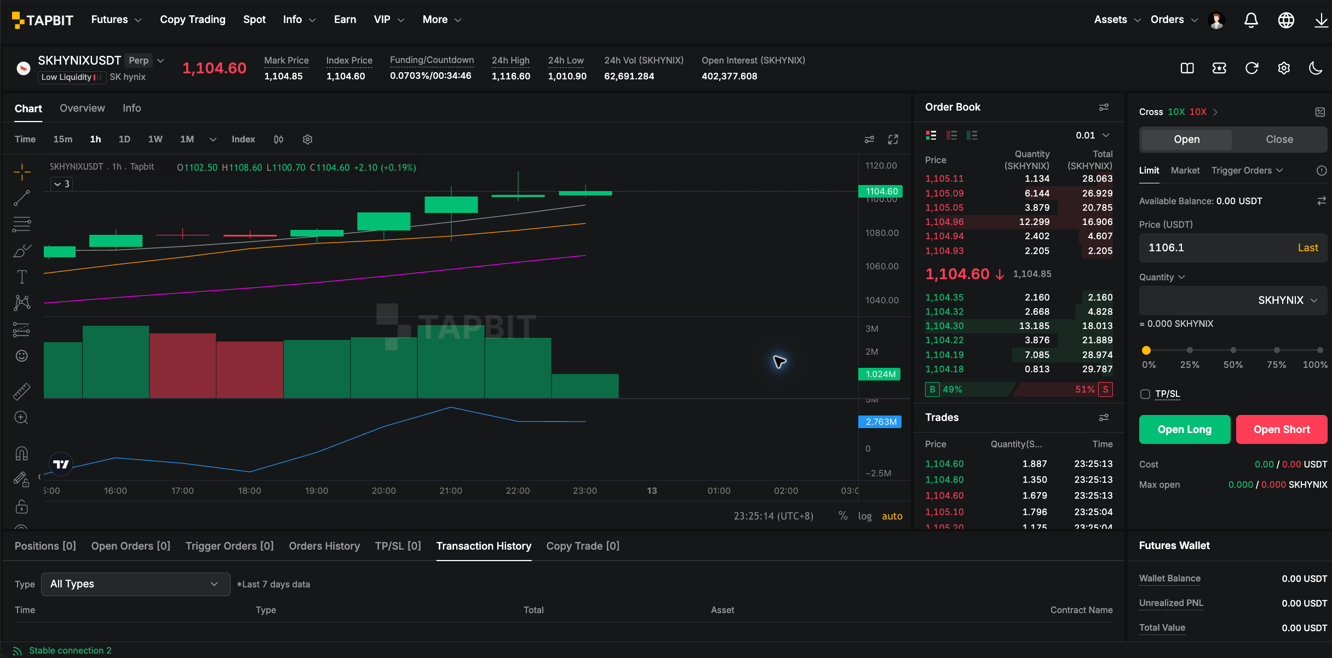Screen dimensions: 1332x658
Task: Open language globe selector
Action: [1286, 20]
